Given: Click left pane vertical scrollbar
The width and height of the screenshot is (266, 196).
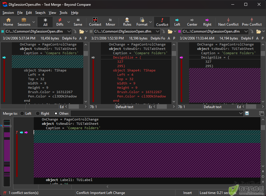Looking at the screenshot, I should coord(86,73).
